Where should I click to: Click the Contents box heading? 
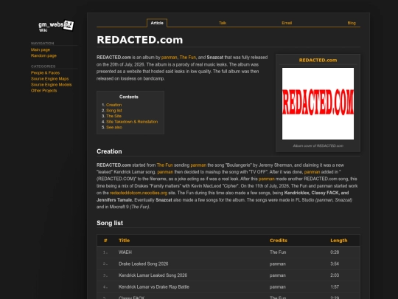129,97
